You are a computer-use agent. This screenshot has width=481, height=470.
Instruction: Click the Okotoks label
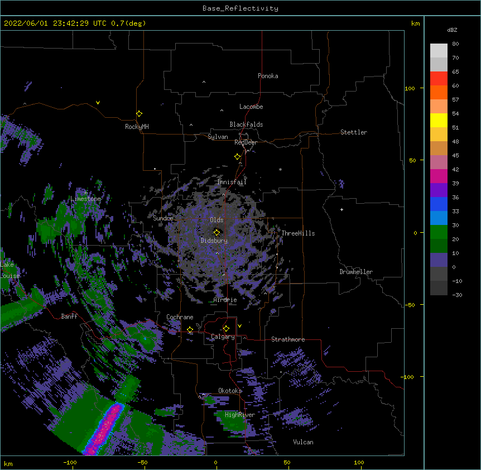coord(230,391)
